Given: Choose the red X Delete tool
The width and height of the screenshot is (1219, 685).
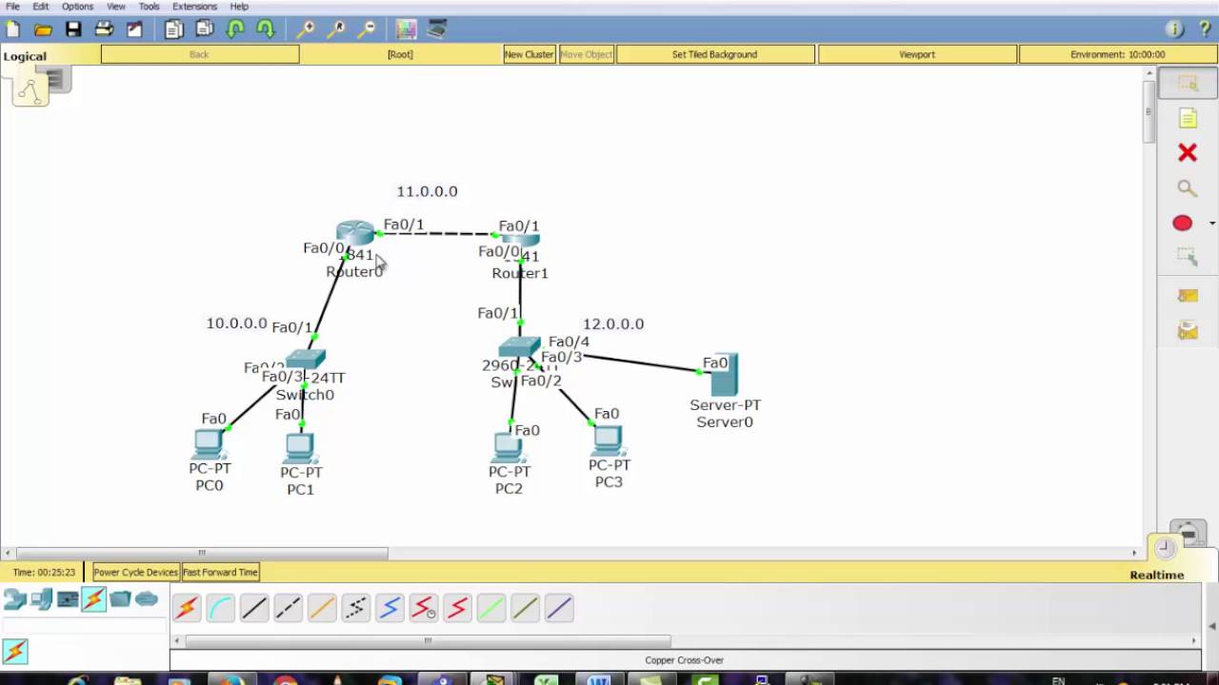Looking at the screenshot, I should (x=1187, y=152).
